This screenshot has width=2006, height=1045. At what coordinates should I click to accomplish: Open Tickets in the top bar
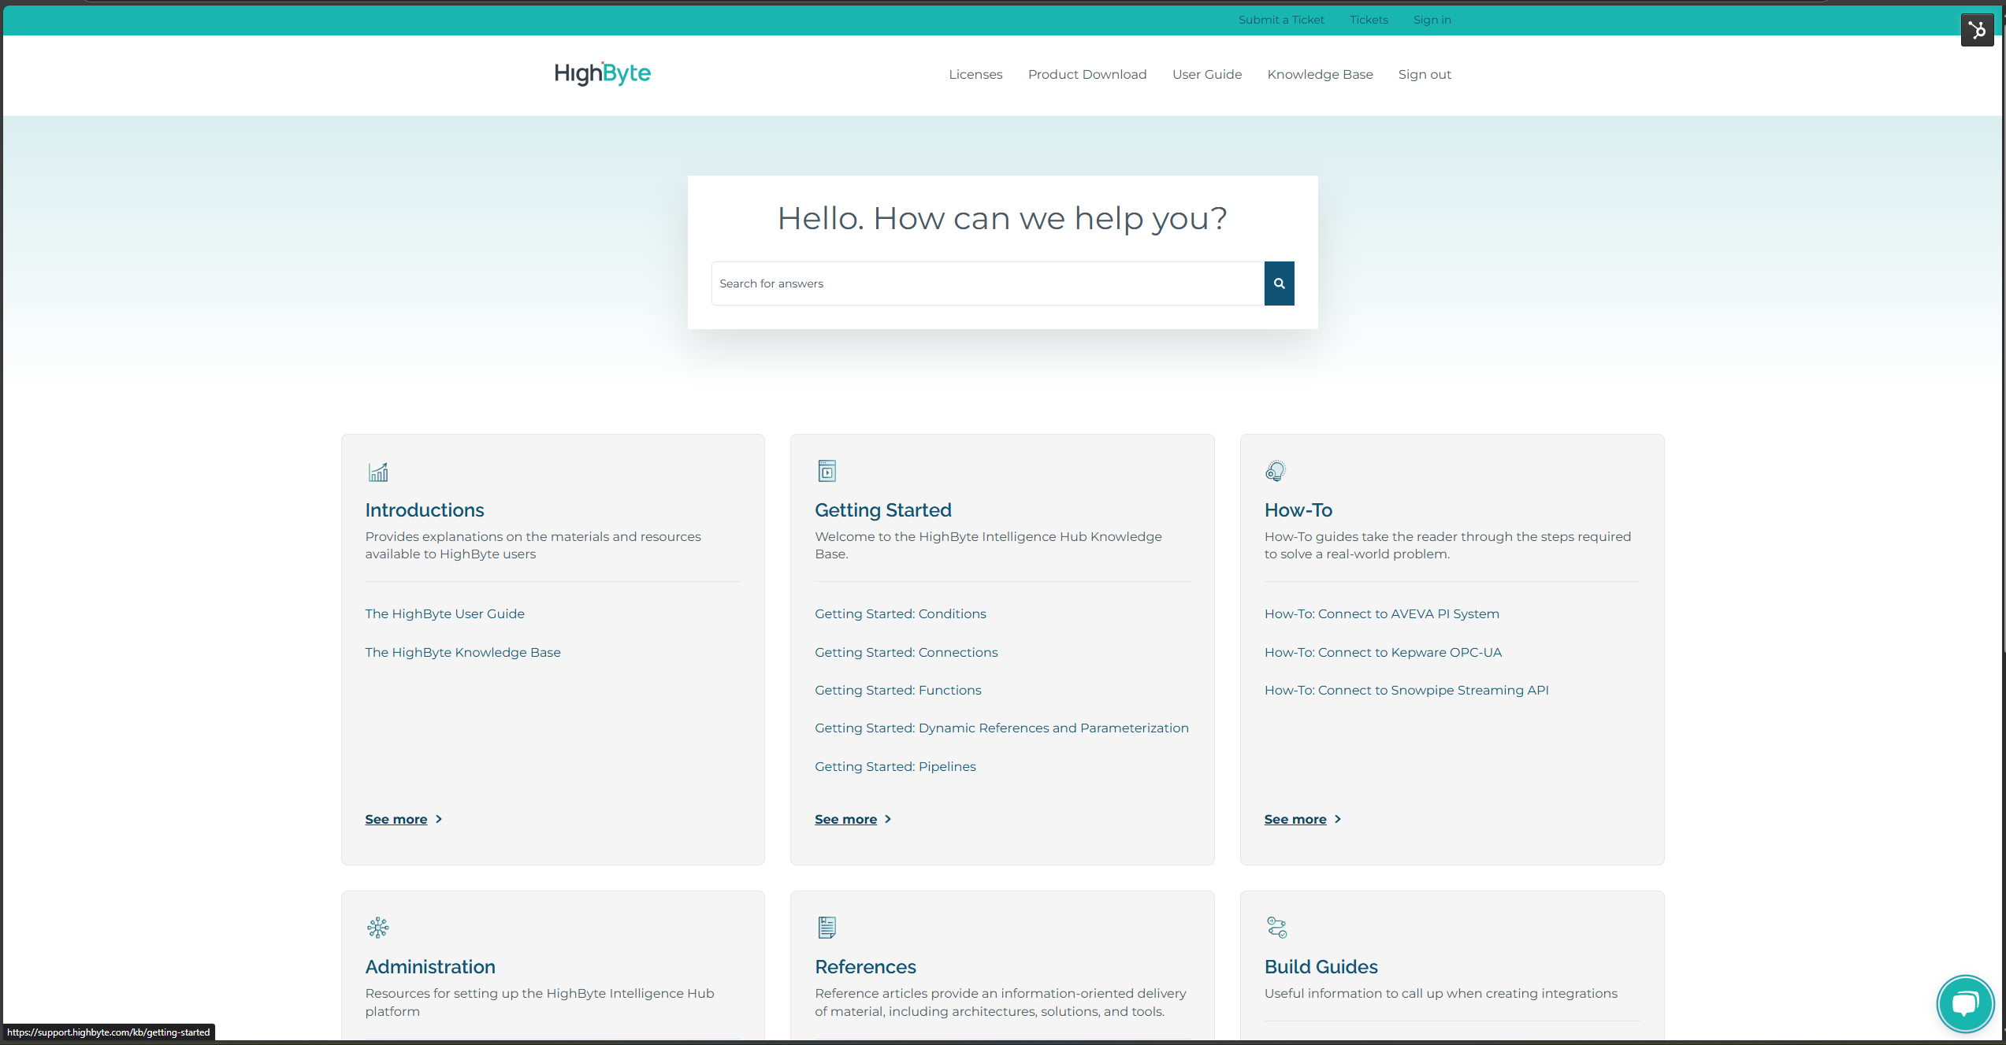[1369, 20]
